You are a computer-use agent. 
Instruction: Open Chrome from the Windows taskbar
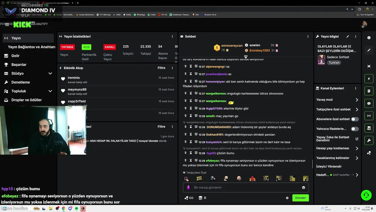pos(63,208)
